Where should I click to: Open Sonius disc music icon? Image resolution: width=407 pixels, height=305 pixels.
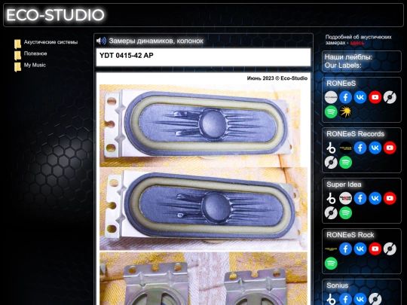(x=375, y=299)
